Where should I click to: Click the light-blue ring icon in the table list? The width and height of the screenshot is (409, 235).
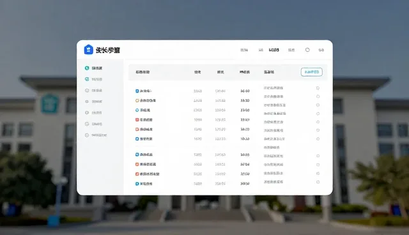click(x=137, y=110)
